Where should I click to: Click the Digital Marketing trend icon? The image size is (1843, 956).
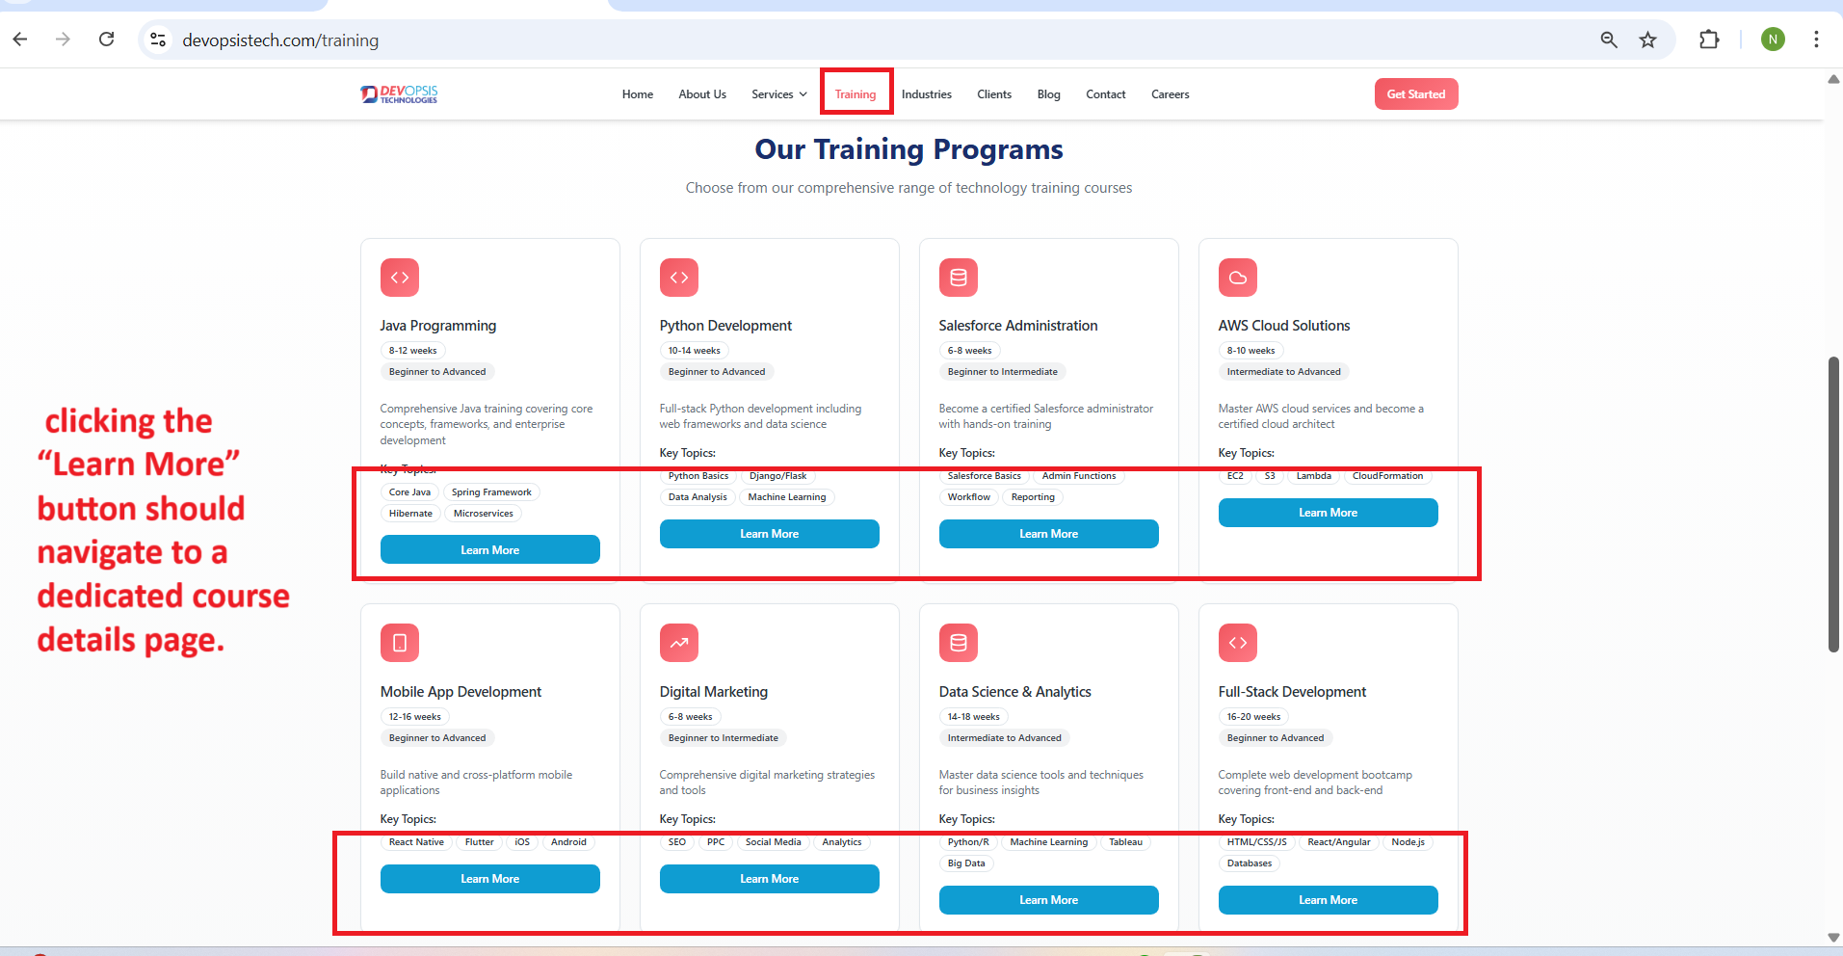tap(679, 643)
